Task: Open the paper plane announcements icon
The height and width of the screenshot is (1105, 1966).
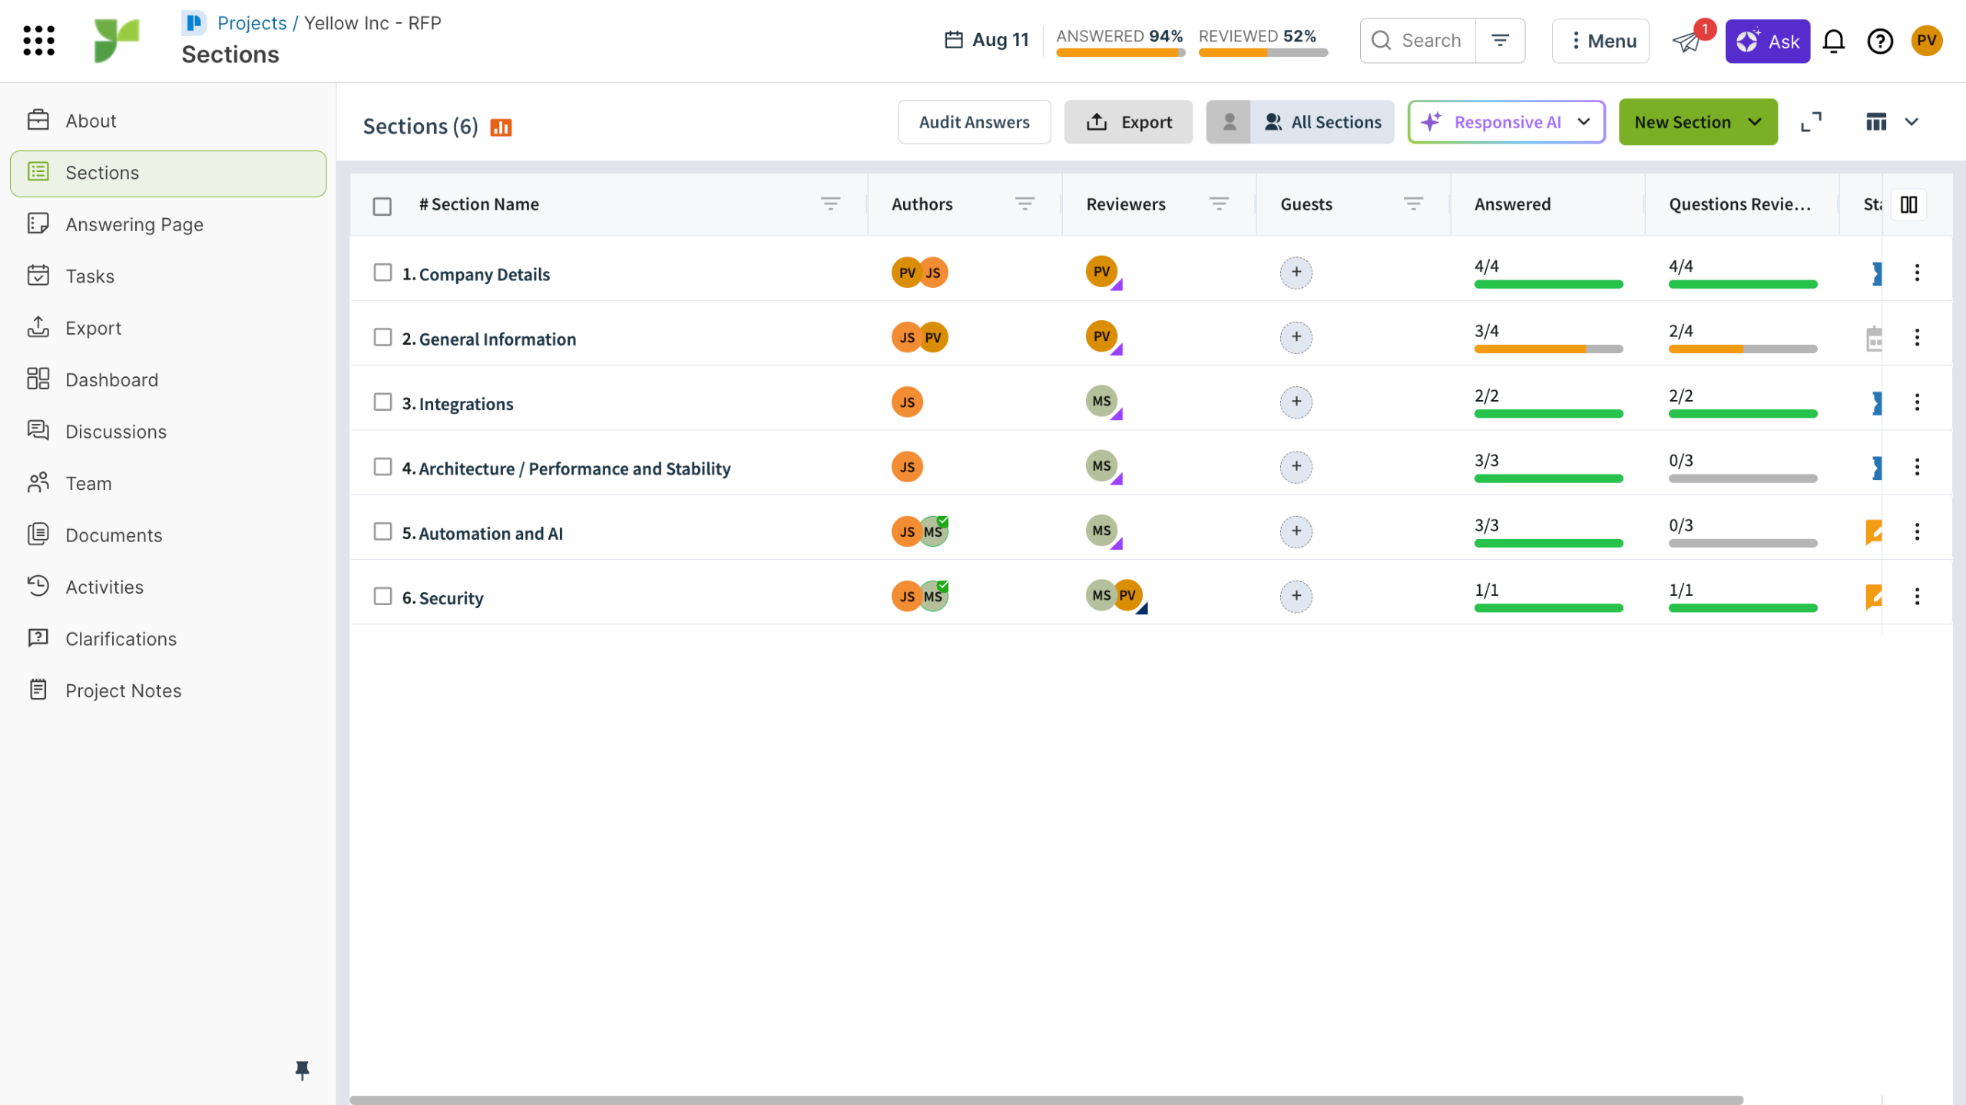Action: [1687, 41]
